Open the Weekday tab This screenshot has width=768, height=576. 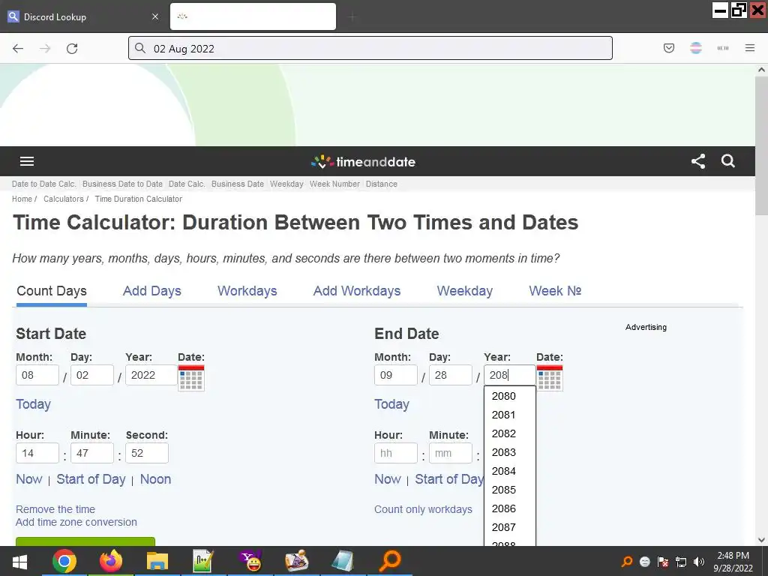tap(465, 291)
